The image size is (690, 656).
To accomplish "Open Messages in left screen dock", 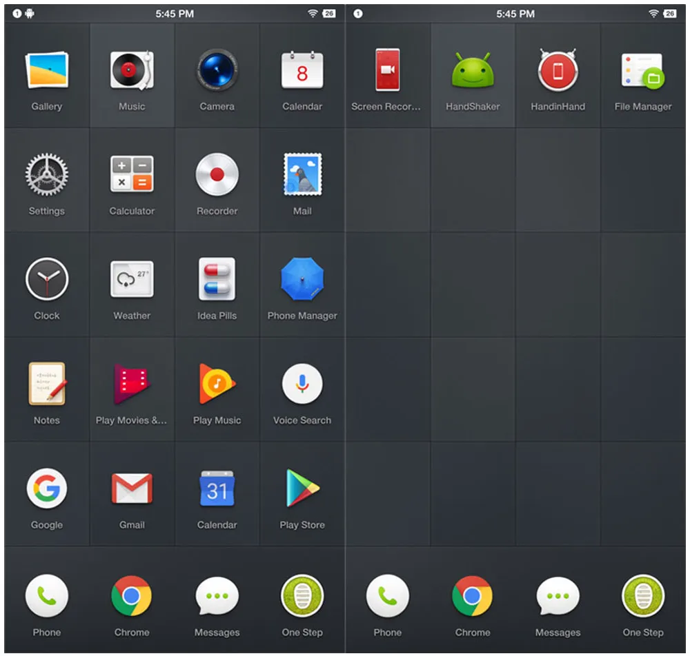I will point(217,596).
